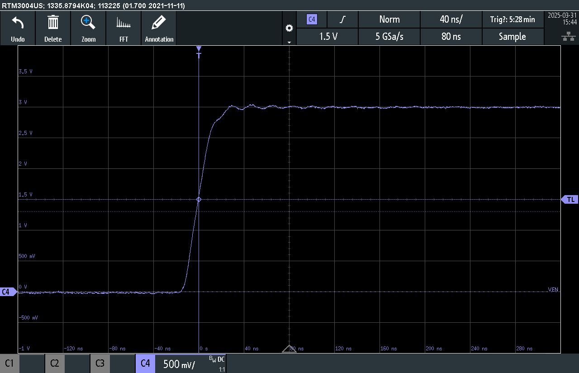Viewport: 579px width, 373px height.
Task: Select the Annotation pencil icon
Action: point(159,27)
